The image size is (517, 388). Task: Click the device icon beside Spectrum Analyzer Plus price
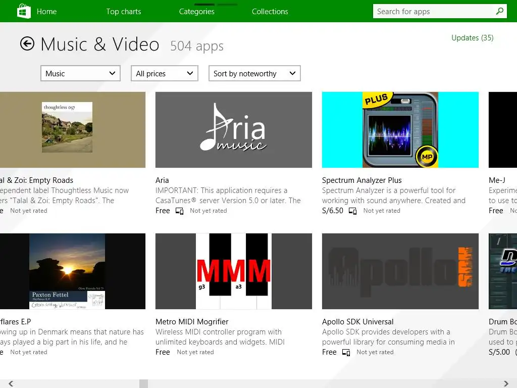click(353, 211)
